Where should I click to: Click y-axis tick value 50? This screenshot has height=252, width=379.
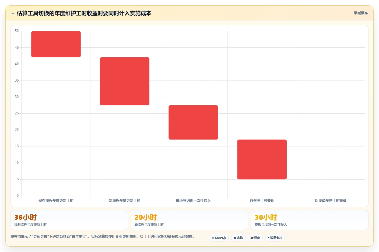point(17,31)
